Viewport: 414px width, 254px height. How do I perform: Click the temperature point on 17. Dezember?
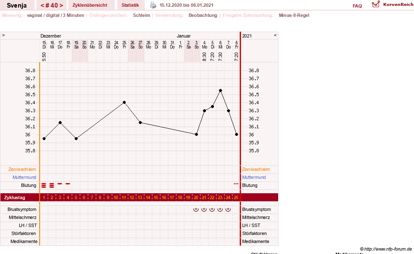click(x=60, y=122)
